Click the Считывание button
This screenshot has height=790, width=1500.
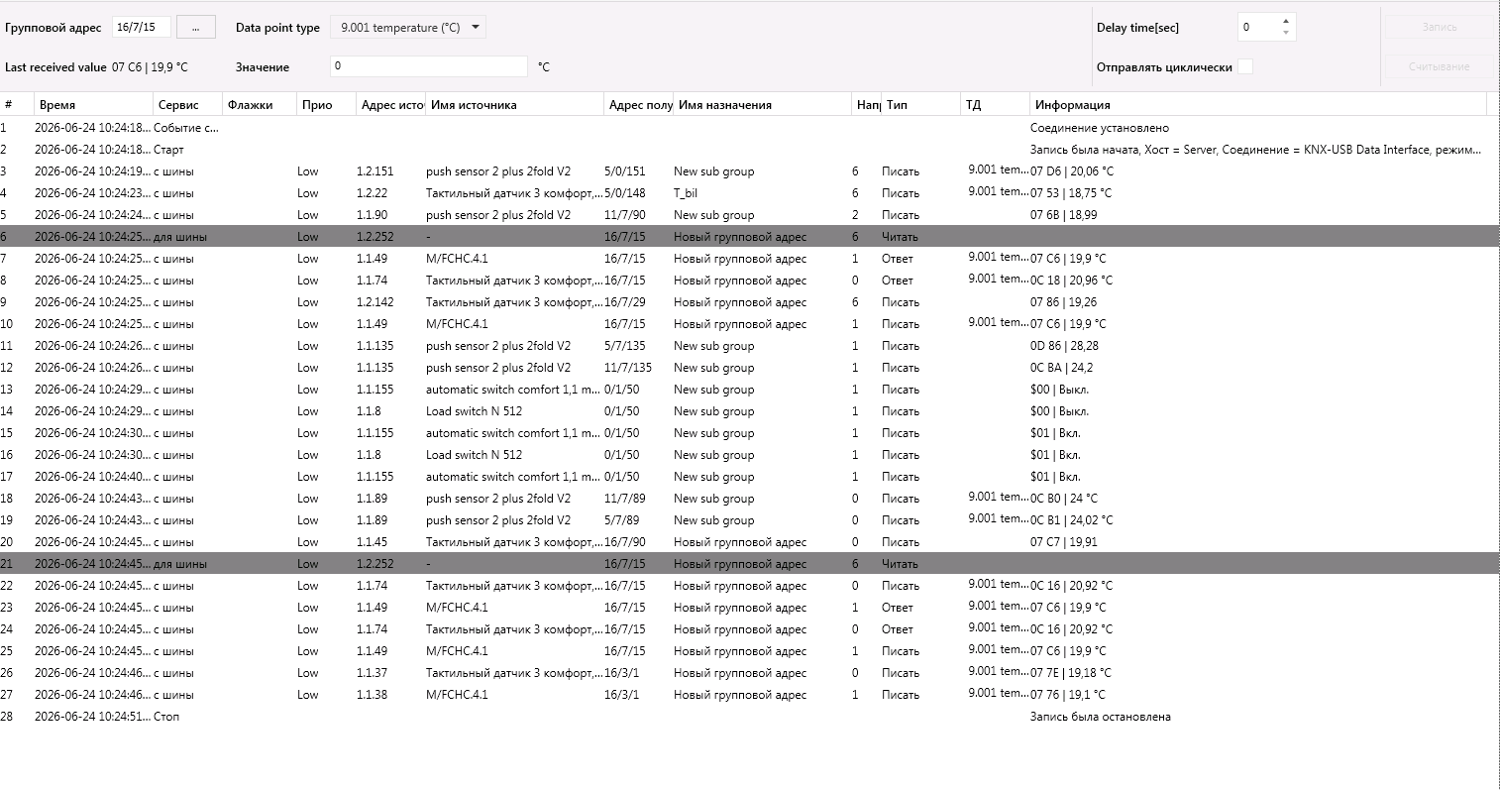1440,66
